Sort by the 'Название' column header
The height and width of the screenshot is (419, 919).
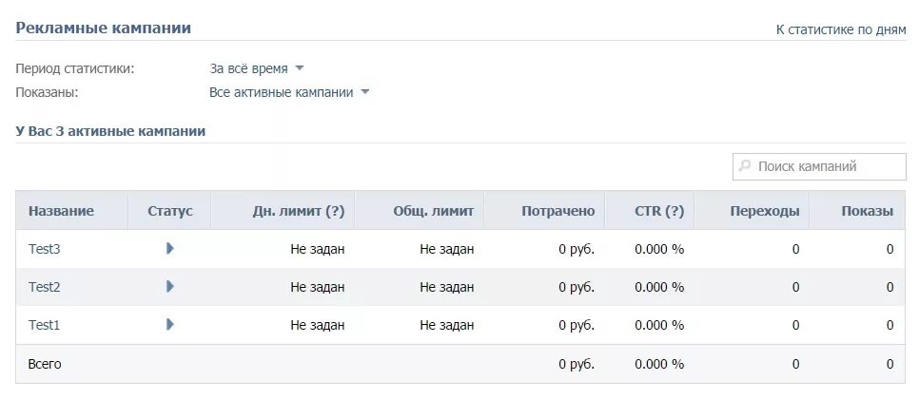61,211
